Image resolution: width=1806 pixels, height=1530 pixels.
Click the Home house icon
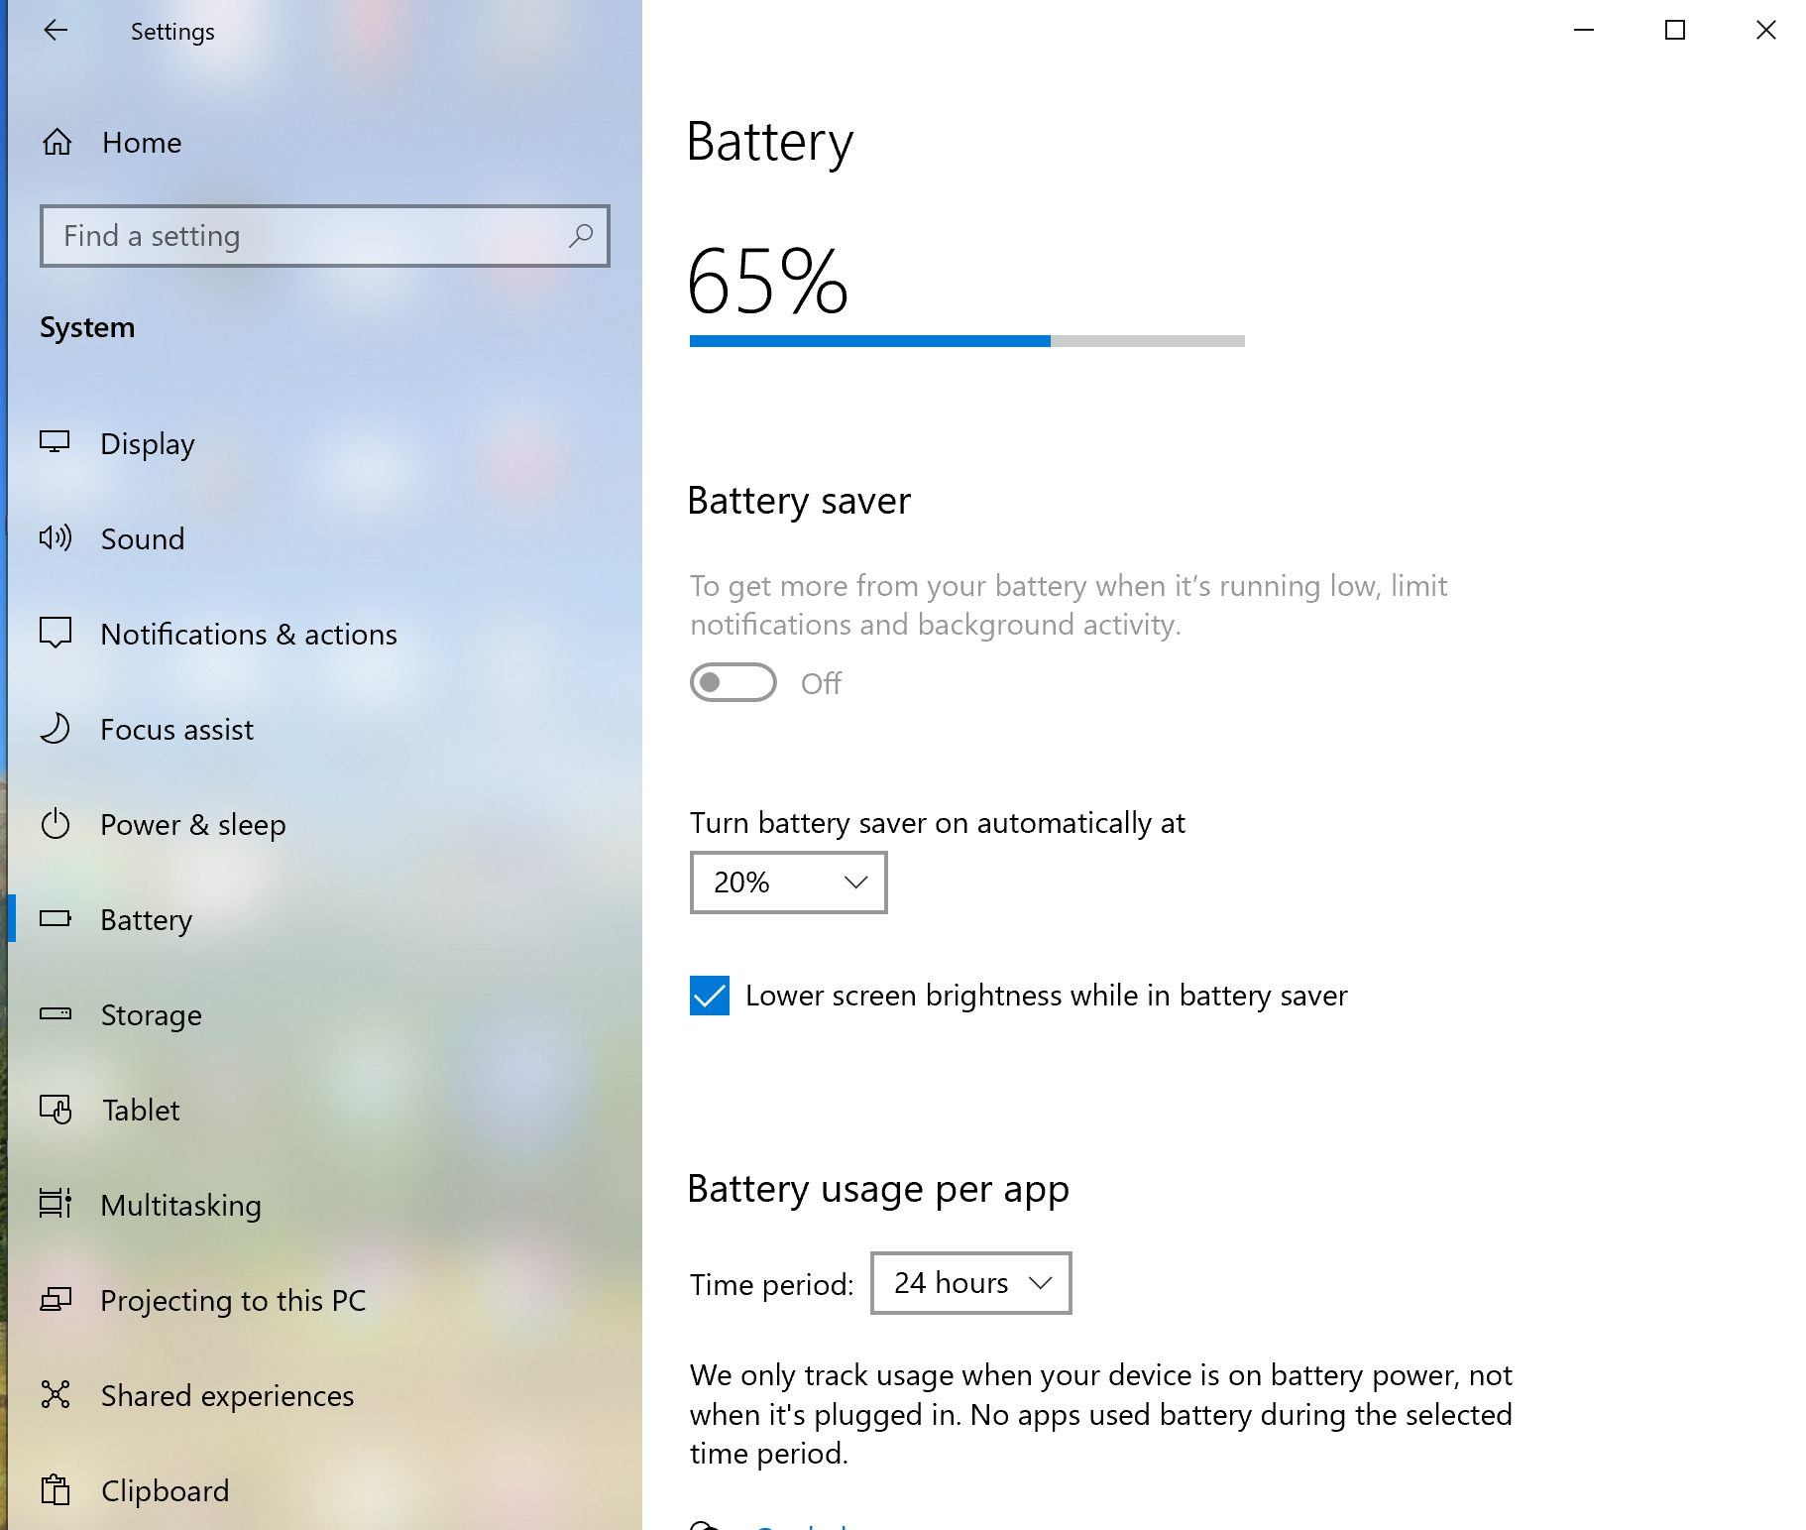coord(56,142)
